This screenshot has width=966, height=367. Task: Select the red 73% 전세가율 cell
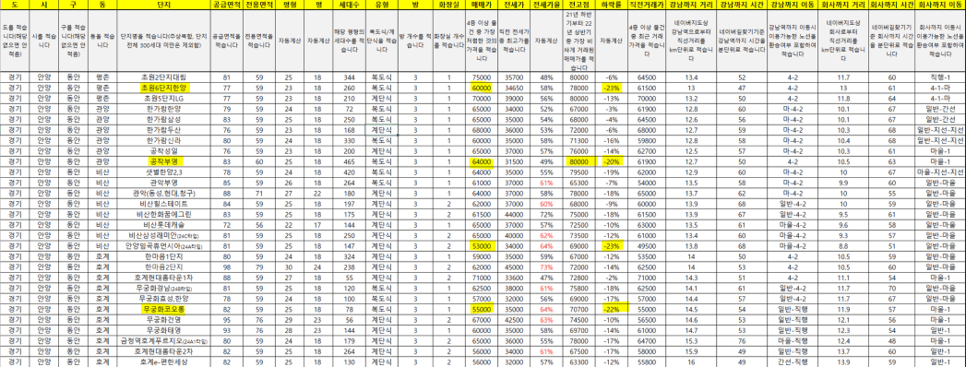point(546,266)
